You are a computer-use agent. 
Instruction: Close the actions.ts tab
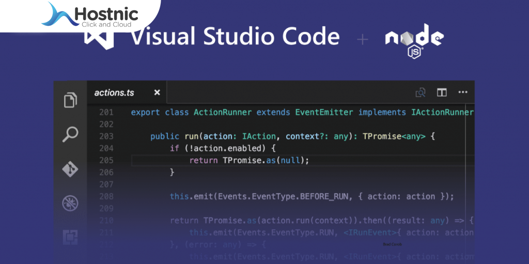[157, 93]
